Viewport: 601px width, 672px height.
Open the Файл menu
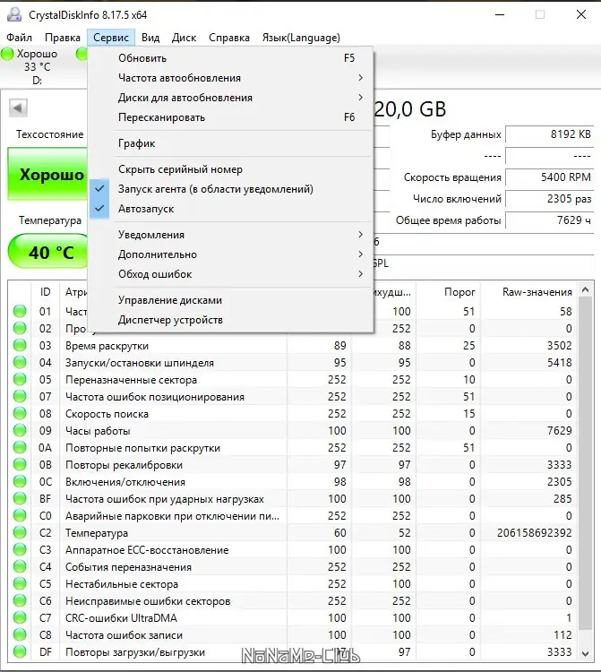tap(20, 38)
